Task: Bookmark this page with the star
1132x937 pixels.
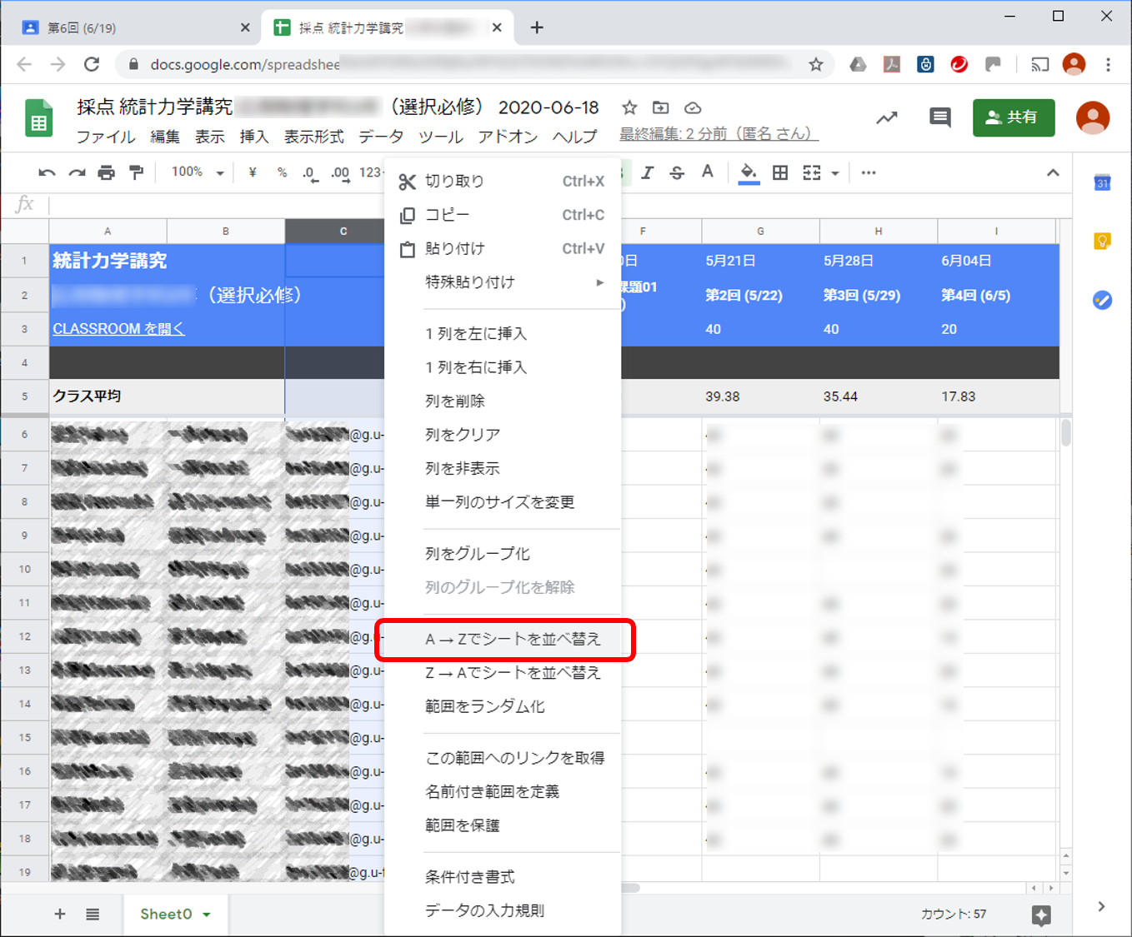Action: point(816,64)
